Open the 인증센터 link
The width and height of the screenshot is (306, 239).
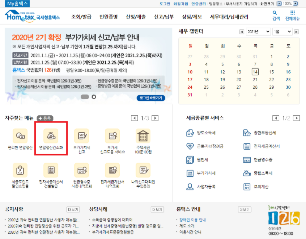coord(198,4)
